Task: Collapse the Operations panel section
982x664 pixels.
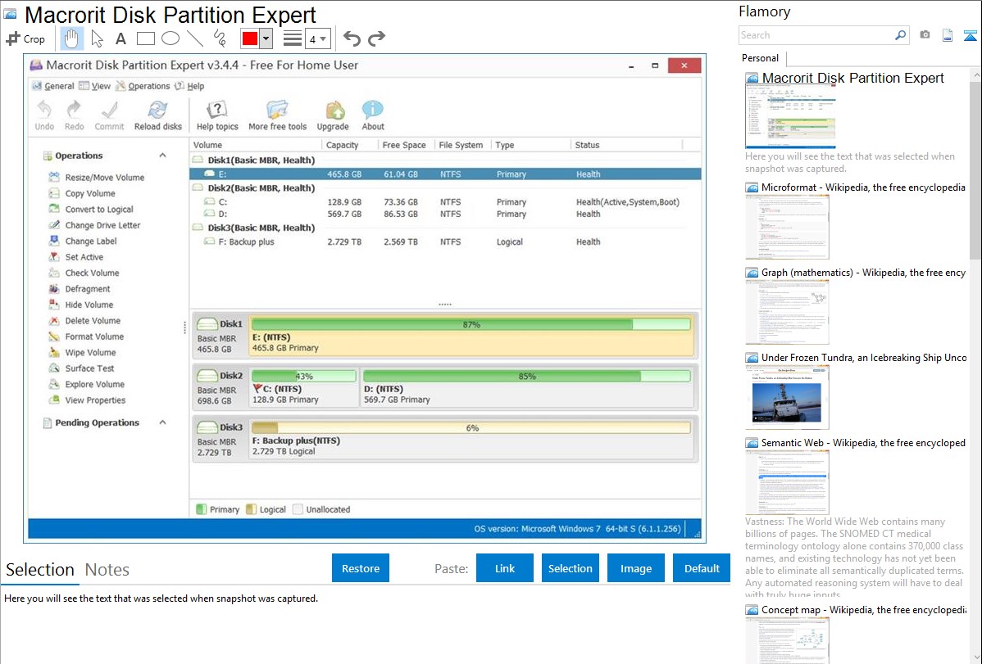Action: tap(163, 156)
